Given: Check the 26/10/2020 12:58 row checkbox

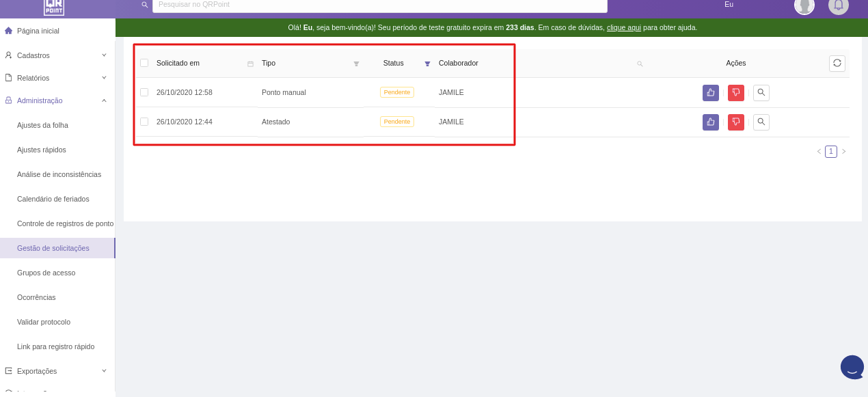Looking at the screenshot, I should pos(144,92).
